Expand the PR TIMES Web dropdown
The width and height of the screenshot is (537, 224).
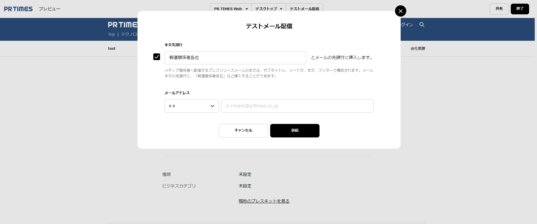click(231, 9)
